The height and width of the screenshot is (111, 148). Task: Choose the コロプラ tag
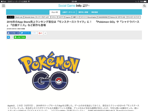point(61,17)
